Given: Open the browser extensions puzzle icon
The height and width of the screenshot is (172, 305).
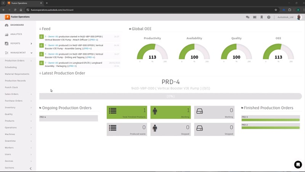Looking at the screenshot, I should coord(290,10).
